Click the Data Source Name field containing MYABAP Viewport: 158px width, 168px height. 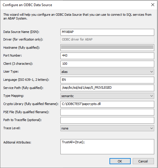pyautogui.click(x=107, y=32)
